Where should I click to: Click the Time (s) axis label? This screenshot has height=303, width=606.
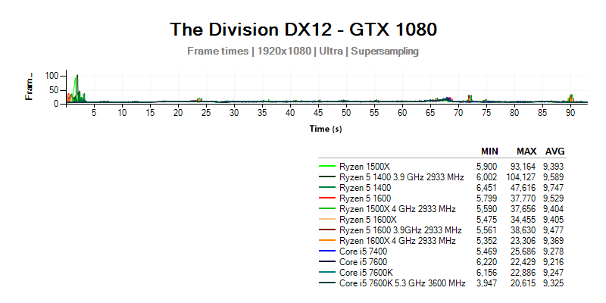tap(326, 129)
